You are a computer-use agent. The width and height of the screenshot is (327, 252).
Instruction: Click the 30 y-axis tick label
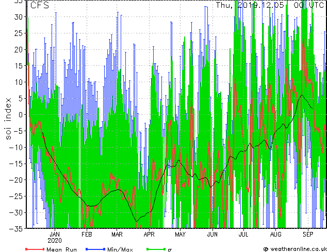(x=19, y=17)
